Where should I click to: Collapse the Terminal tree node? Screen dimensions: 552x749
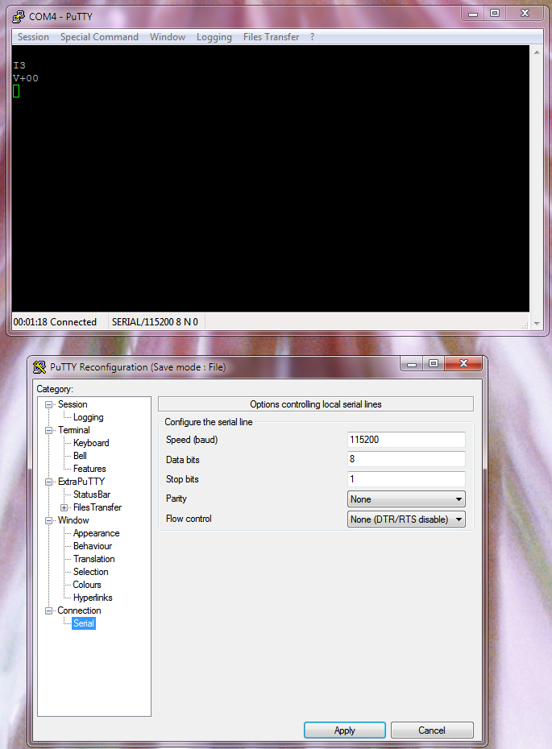tap(48, 430)
